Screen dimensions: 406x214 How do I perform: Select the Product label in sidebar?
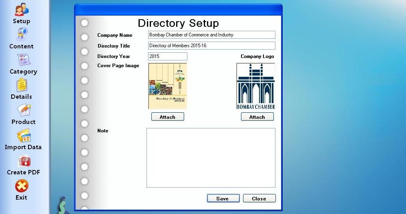23,122
